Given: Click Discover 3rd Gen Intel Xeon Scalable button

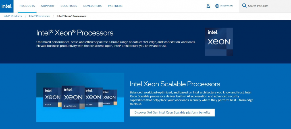Looking at the screenshot, I should 172,113.
